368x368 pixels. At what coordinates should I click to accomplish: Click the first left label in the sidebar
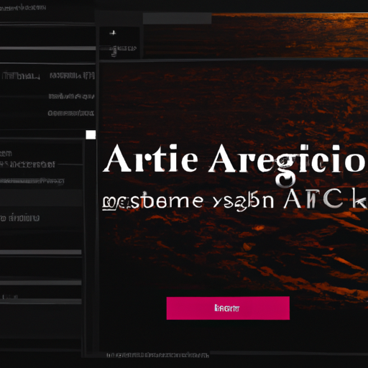(21, 76)
